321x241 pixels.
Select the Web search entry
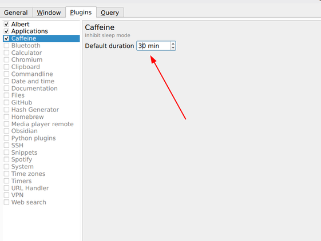click(29, 202)
